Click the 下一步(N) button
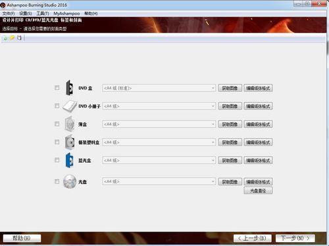Image resolution: width=329 pixels, height=246 pixels. click(295, 238)
